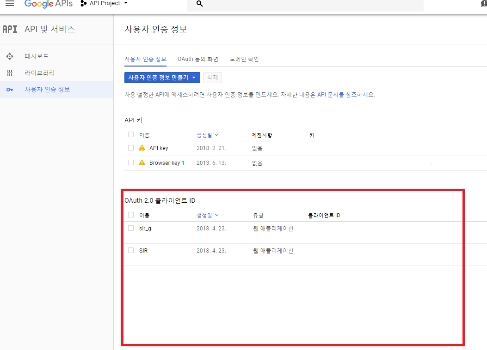This screenshot has height=350, width=487.
Task: Click warning icon beside Browser key 1
Action: click(x=142, y=163)
